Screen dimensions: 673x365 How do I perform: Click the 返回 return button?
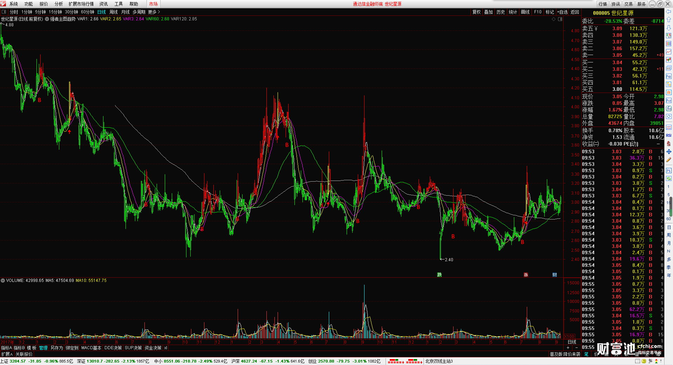[575, 12]
